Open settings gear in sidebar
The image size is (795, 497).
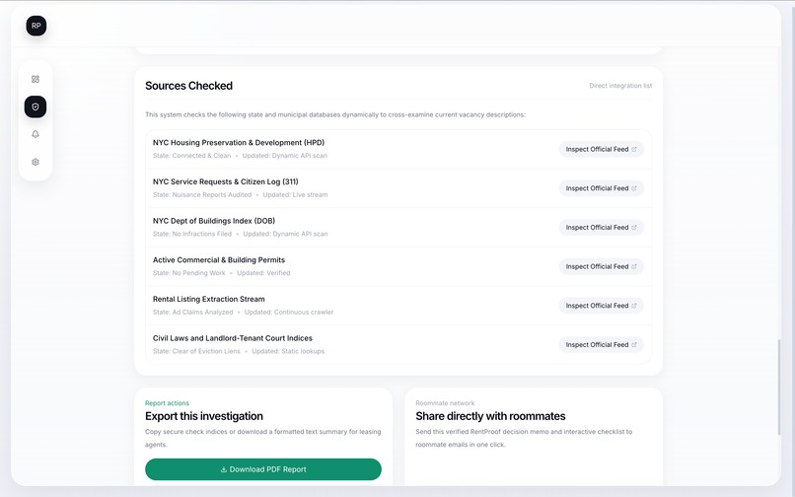click(35, 163)
